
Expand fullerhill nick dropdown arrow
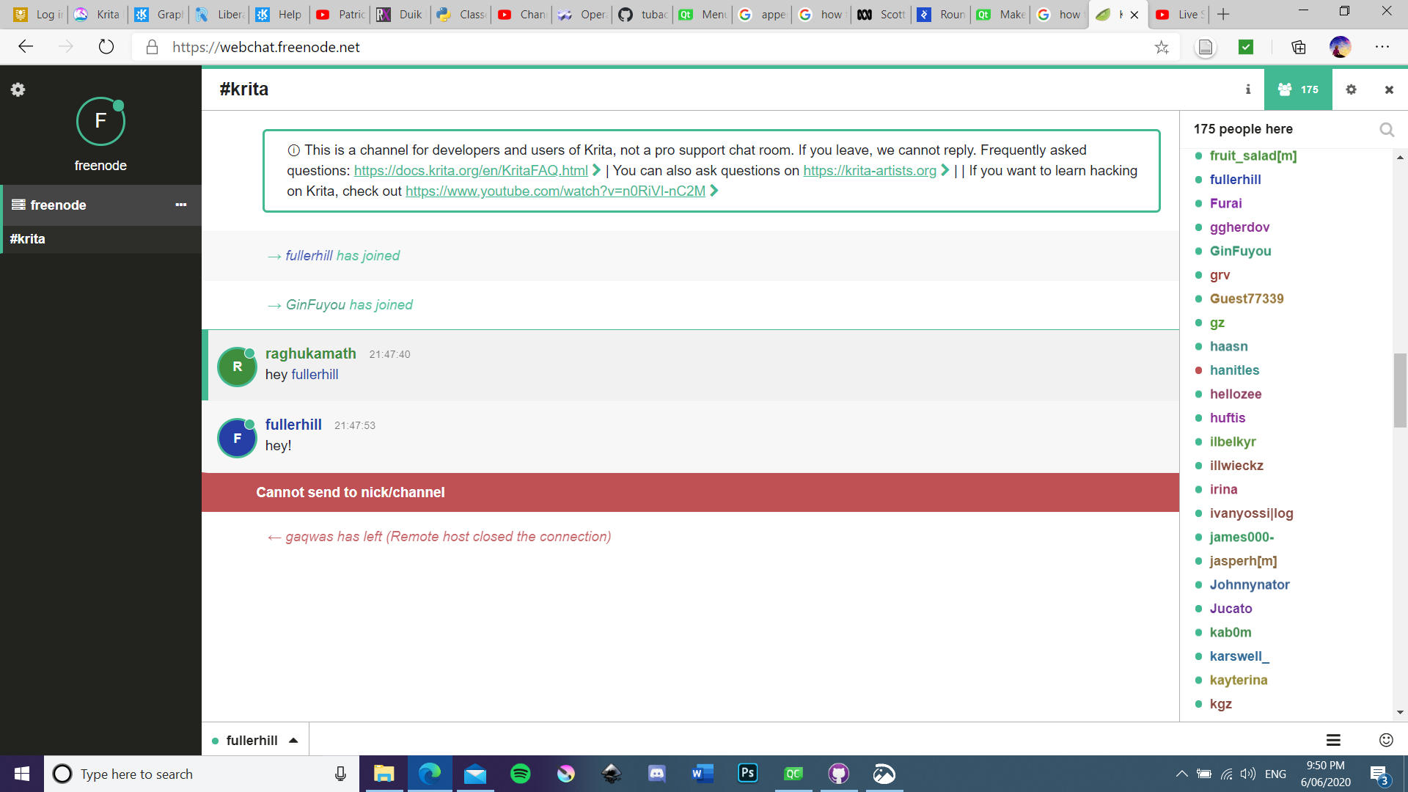[293, 741]
